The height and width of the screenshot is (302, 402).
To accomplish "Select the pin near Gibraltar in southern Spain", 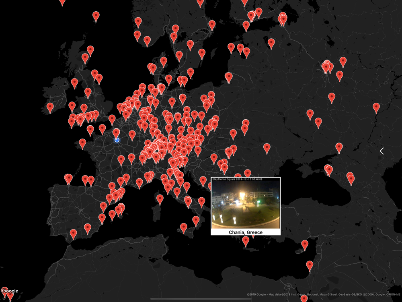I will coord(73,234).
